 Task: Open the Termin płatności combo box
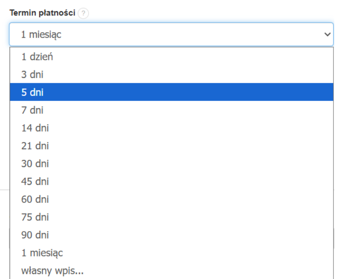tap(167, 34)
